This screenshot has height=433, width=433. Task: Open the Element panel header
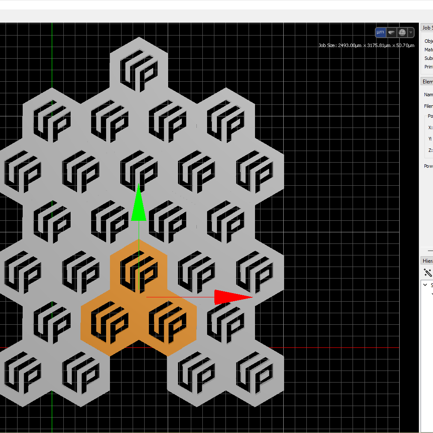pos(427,82)
